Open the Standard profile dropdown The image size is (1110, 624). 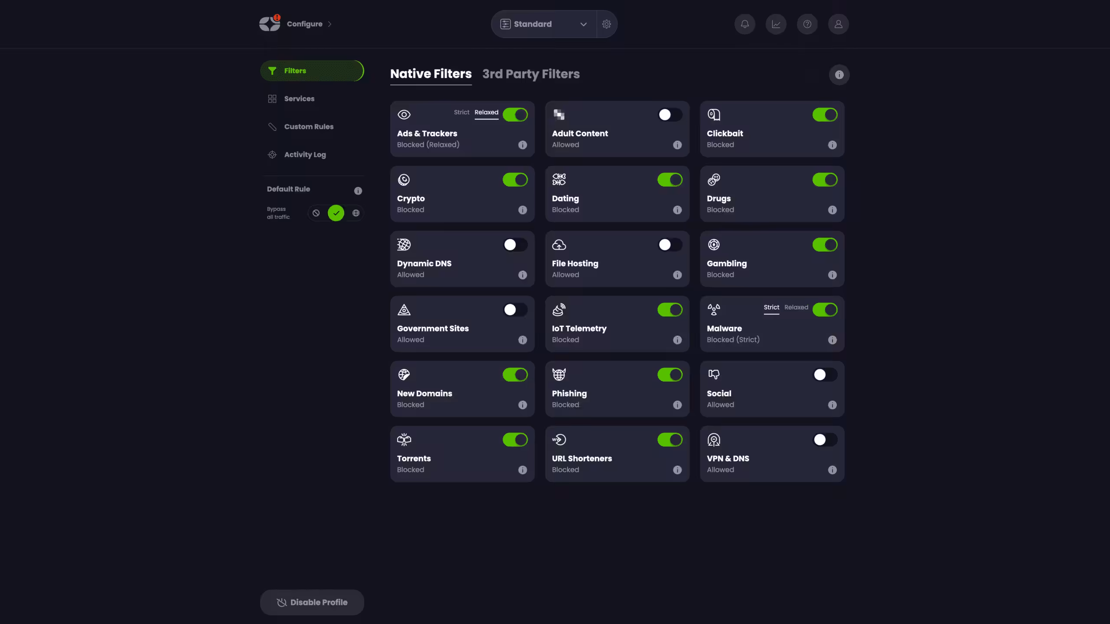coord(543,24)
